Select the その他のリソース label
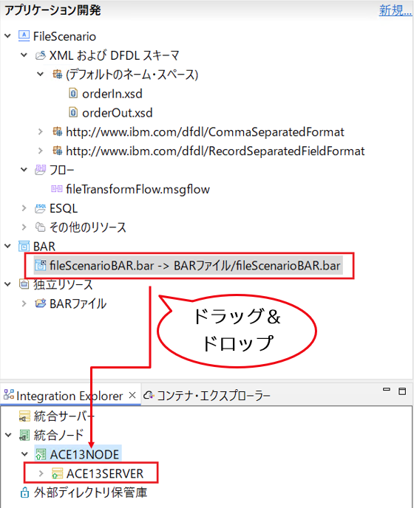Screen dimensions: 414x508 pyautogui.click(x=87, y=227)
